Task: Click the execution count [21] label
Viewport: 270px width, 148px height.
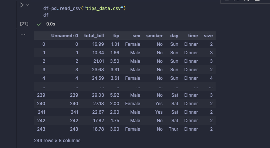Action: click(x=24, y=24)
